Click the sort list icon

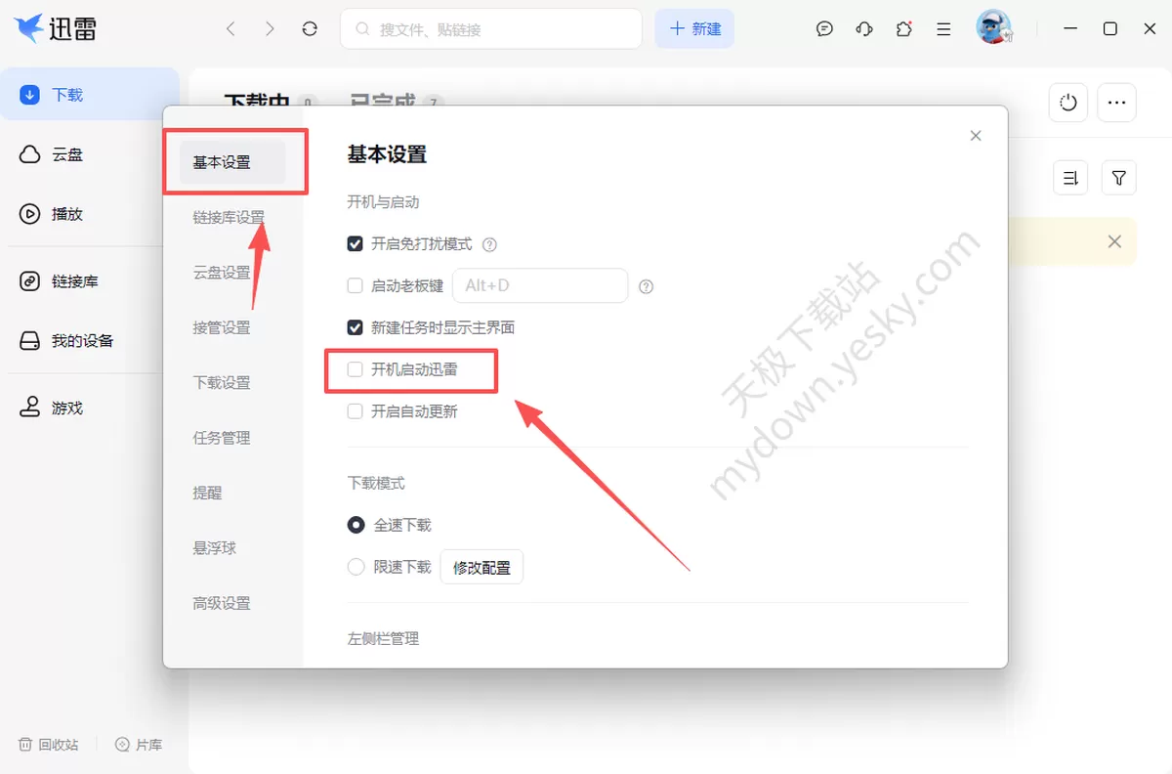click(x=1070, y=178)
